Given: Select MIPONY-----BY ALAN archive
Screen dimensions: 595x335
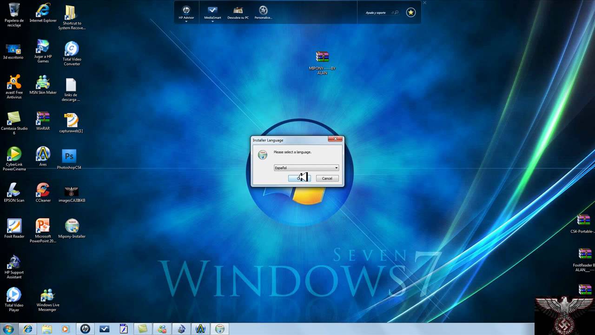Looking at the screenshot, I should 322,63.
